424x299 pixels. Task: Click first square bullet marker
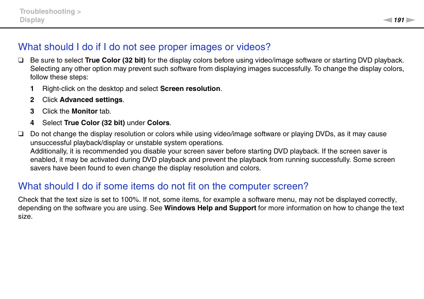click(x=21, y=60)
